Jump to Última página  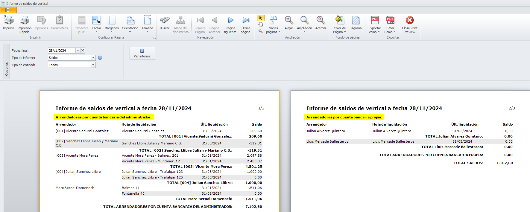pos(246,20)
